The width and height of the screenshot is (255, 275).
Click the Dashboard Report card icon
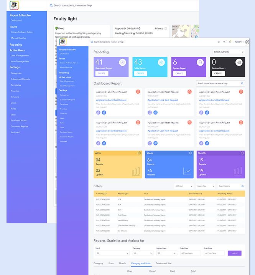122,62
